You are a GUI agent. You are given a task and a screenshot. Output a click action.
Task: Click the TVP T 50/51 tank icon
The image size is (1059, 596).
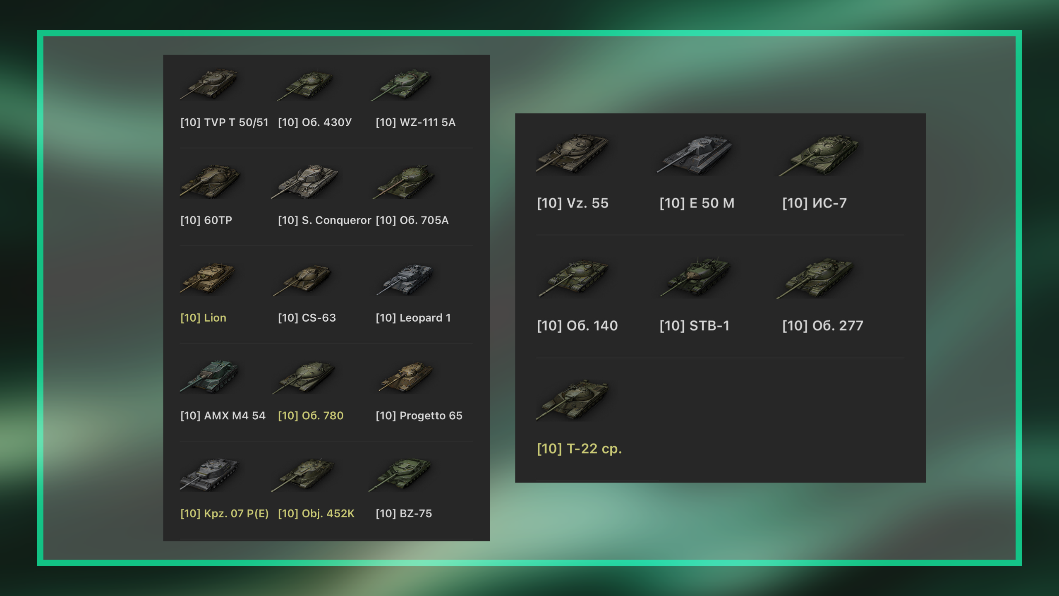(x=209, y=84)
